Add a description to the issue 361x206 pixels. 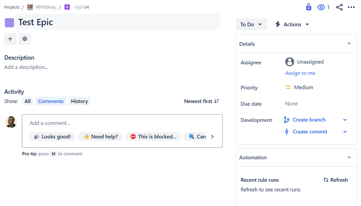pyautogui.click(x=26, y=67)
